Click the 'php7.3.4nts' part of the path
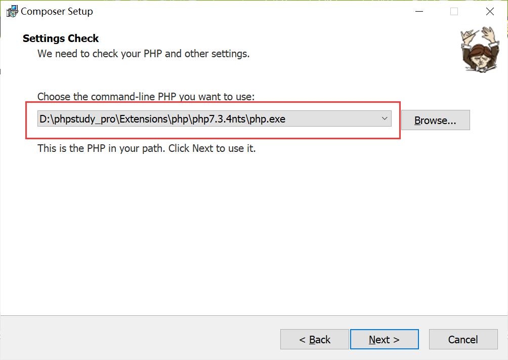 pyautogui.click(x=219, y=119)
